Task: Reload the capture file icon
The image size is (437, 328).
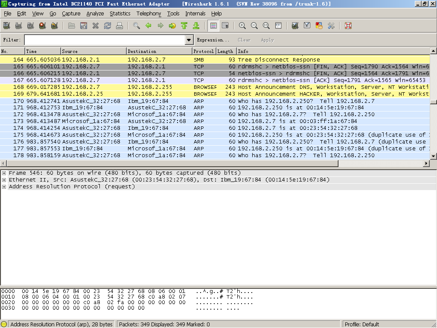Action: click(x=108, y=26)
